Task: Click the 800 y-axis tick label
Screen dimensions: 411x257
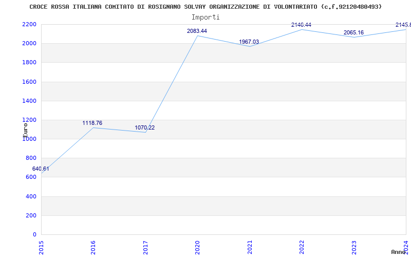Action: pos(31,158)
